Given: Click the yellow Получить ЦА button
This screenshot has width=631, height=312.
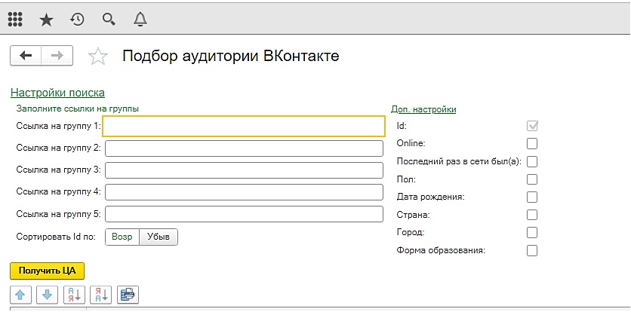Looking at the screenshot, I should coord(47,271).
